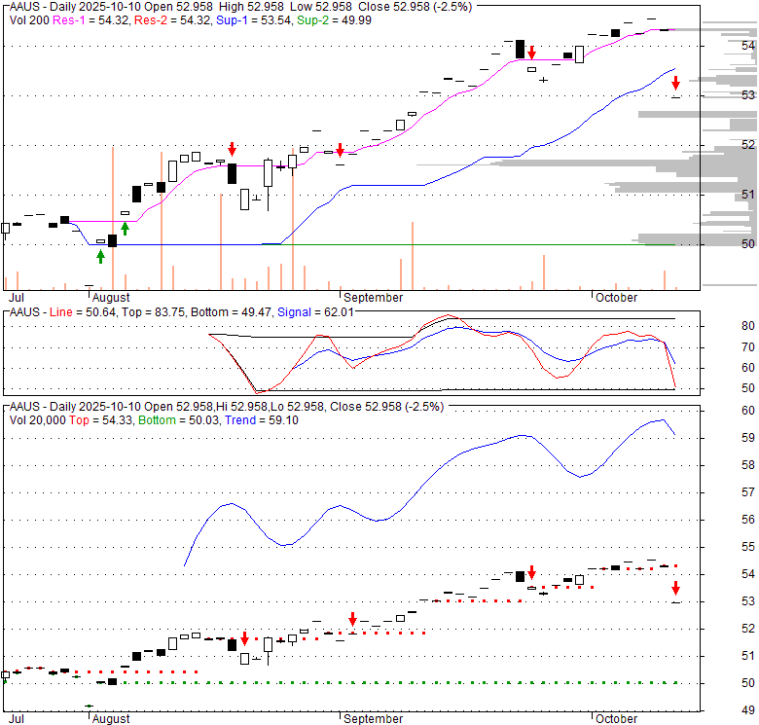
Task: Click the second green up arrow in top chart
Action: [125, 229]
